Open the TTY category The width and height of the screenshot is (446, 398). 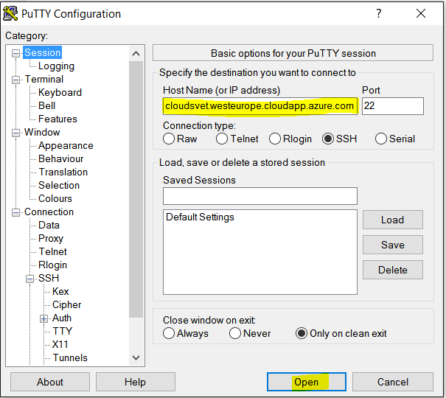63,331
